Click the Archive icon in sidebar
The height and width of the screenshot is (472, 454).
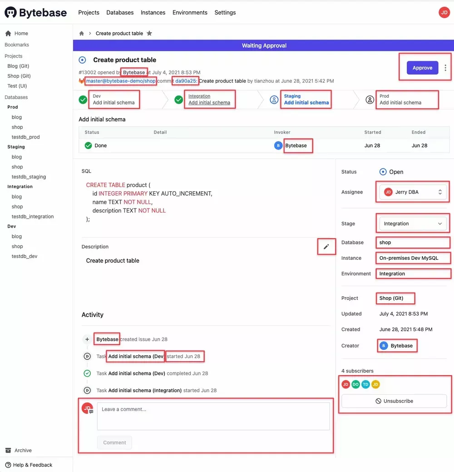[8, 450]
